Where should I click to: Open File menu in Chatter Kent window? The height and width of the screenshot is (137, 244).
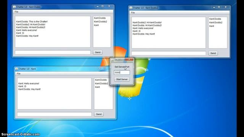point(18,73)
